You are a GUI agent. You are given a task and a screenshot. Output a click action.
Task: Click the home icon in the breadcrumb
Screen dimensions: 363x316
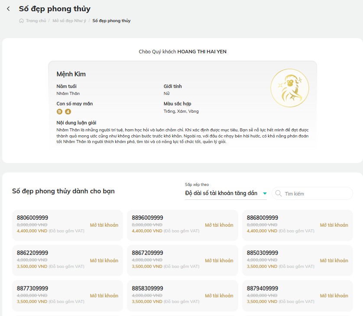21,21
